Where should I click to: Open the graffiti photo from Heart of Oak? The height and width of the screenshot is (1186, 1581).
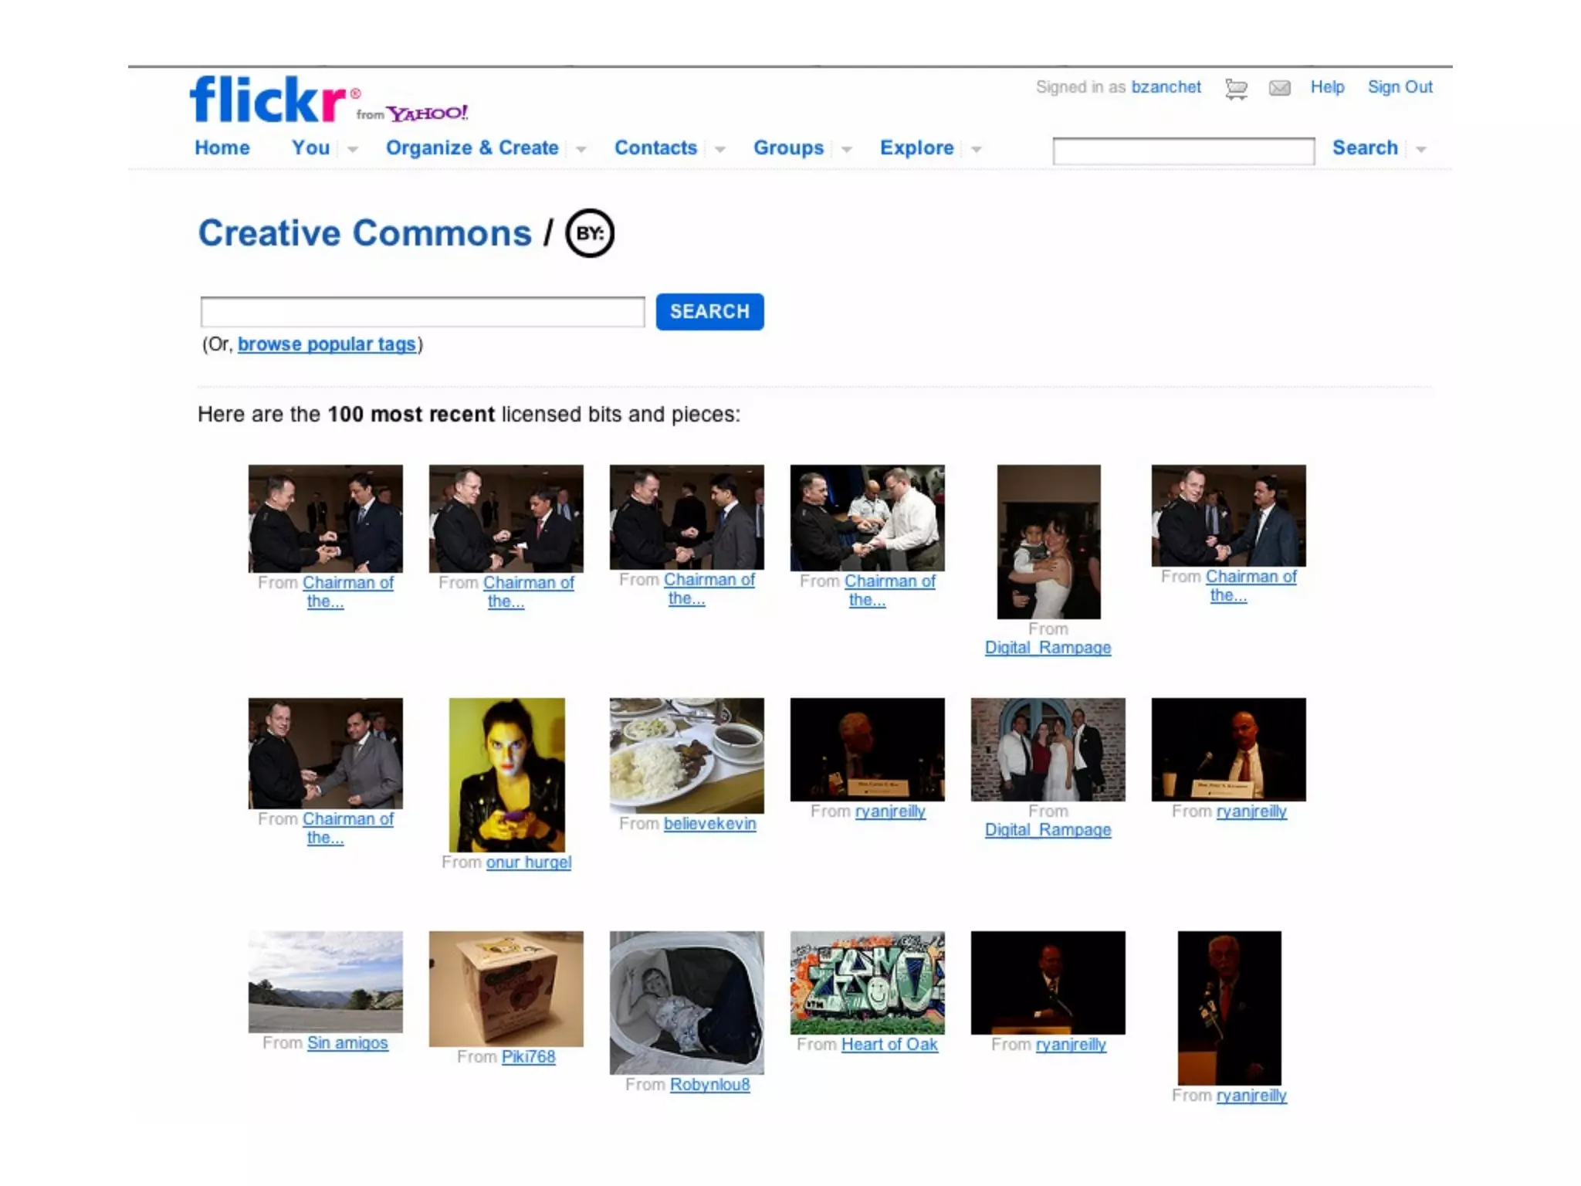(867, 983)
